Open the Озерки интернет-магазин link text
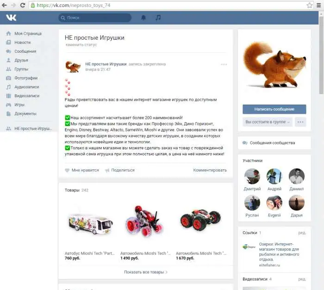 tap(279, 252)
